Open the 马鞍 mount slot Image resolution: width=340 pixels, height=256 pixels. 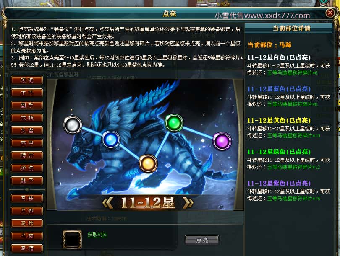tap(27, 198)
